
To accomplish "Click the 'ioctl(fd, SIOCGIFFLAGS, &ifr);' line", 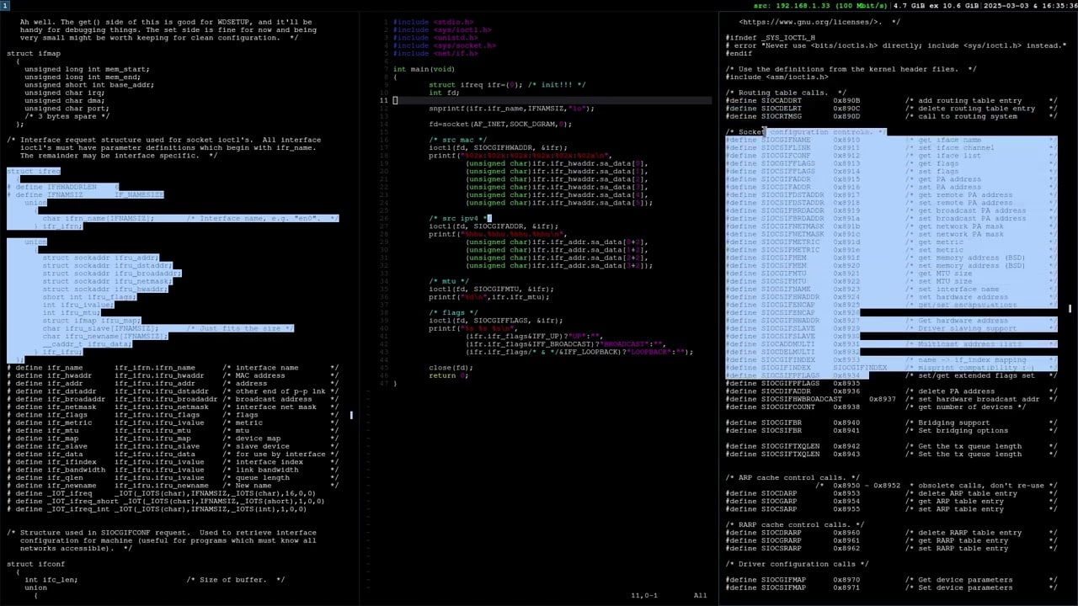I will tap(496, 321).
